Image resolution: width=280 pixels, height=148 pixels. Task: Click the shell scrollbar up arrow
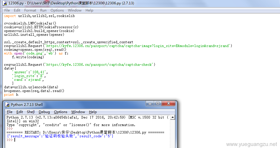coord(173,117)
